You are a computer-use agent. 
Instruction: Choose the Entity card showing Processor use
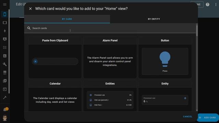pos(165,96)
